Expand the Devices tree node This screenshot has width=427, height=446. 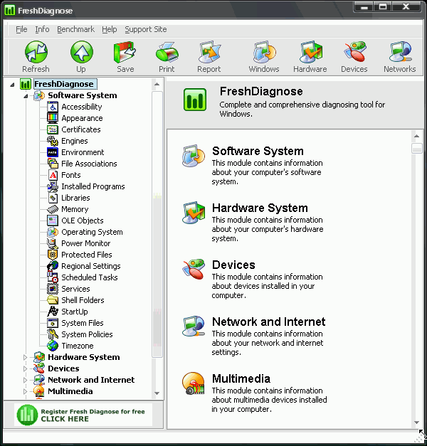pyautogui.click(x=25, y=368)
